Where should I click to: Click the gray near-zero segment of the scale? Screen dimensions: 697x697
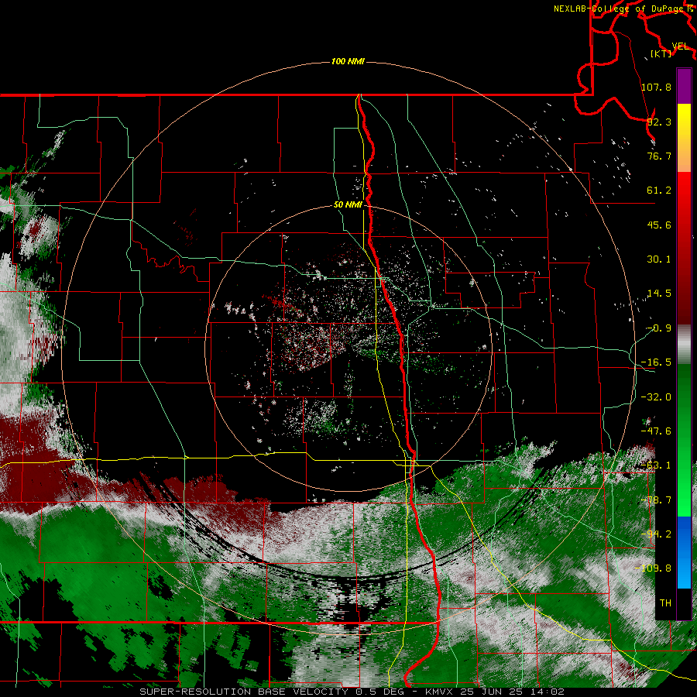(684, 344)
